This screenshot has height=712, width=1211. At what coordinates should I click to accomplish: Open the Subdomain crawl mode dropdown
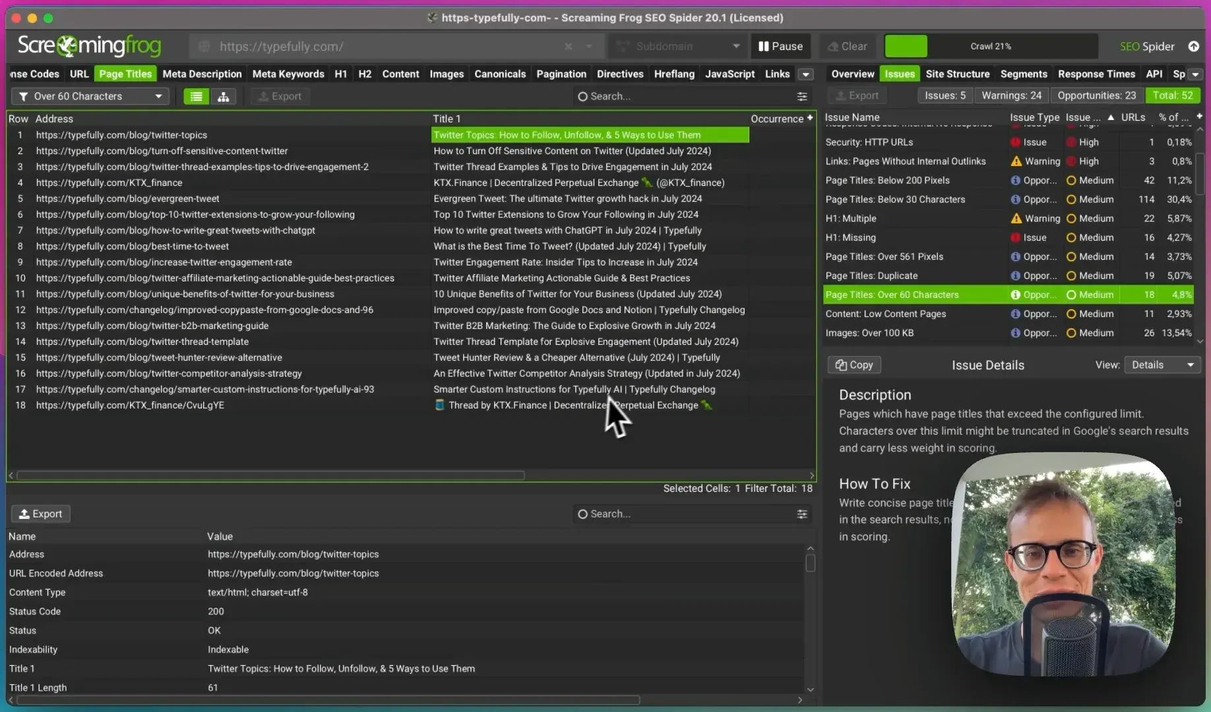point(677,46)
